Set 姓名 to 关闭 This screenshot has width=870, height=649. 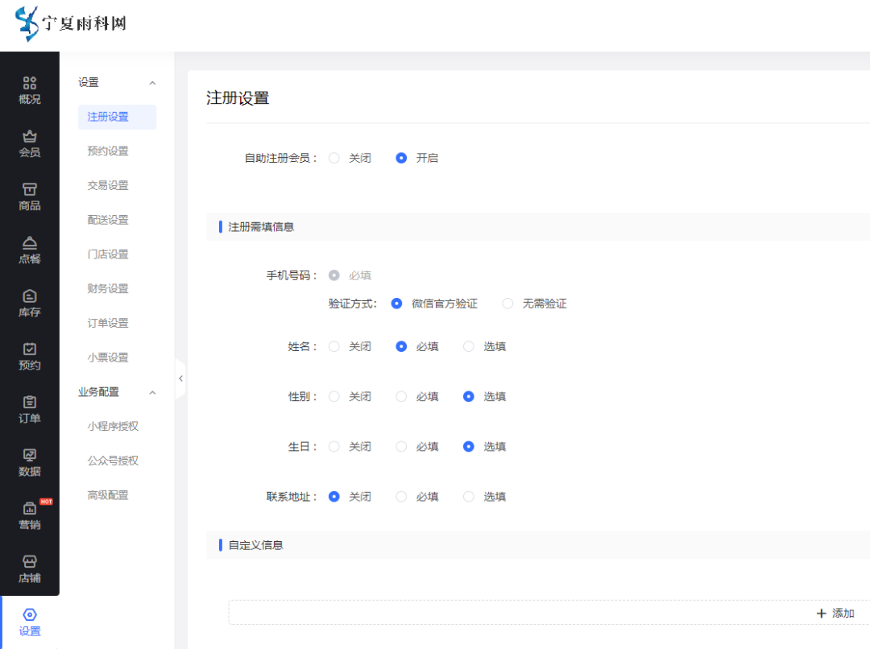click(x=334, y=347)
